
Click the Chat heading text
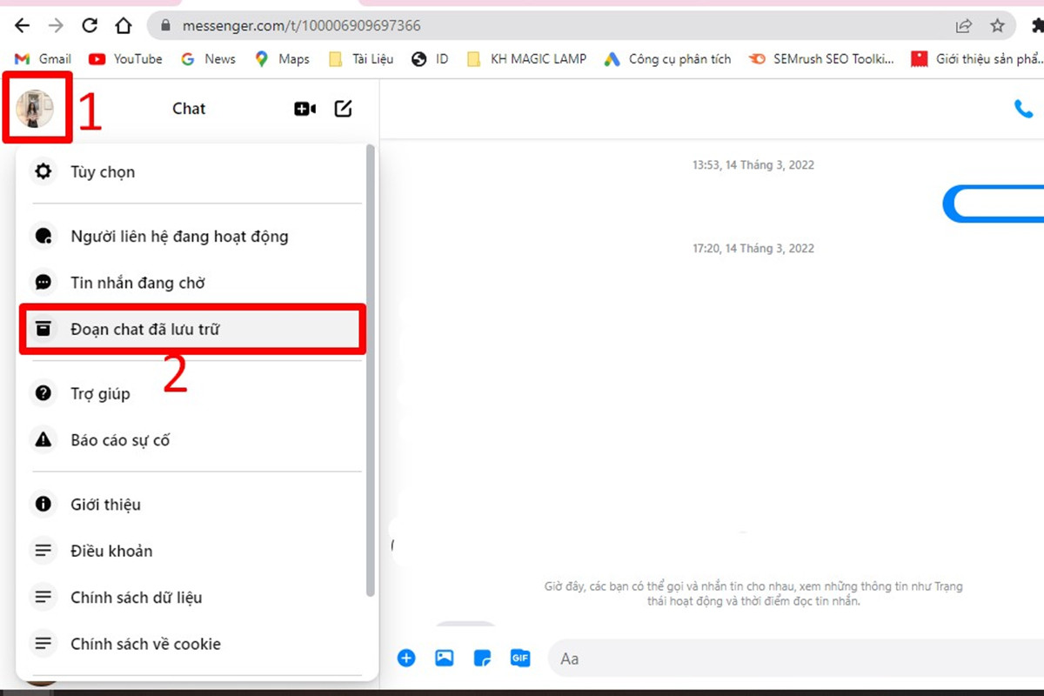pyautogui.click(x=189, y=109)
